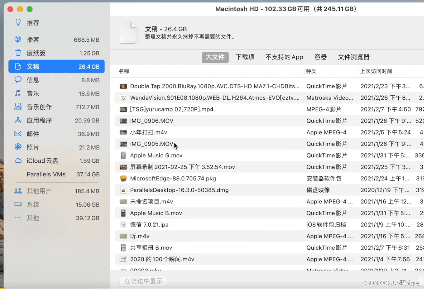Click the 20.39 GB size of 应用程序

tap(87, 120)
